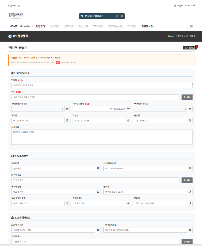This screenshot has height=246, width=202.
Task: Click ID card icon beside 도급자 사업자등록번호
Action: coord(190,230)
